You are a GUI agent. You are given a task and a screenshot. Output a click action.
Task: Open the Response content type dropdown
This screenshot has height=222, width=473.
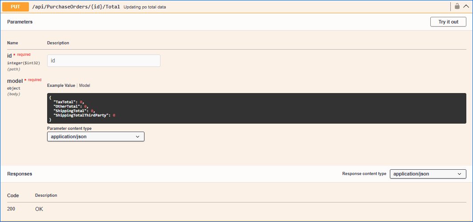click(428, 174)
